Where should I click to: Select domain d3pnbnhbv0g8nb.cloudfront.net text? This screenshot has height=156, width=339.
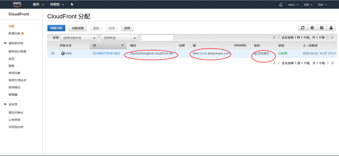(151, 53)
